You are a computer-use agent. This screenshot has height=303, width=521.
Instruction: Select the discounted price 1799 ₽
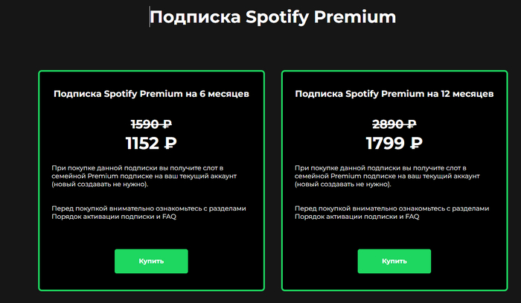394,142
